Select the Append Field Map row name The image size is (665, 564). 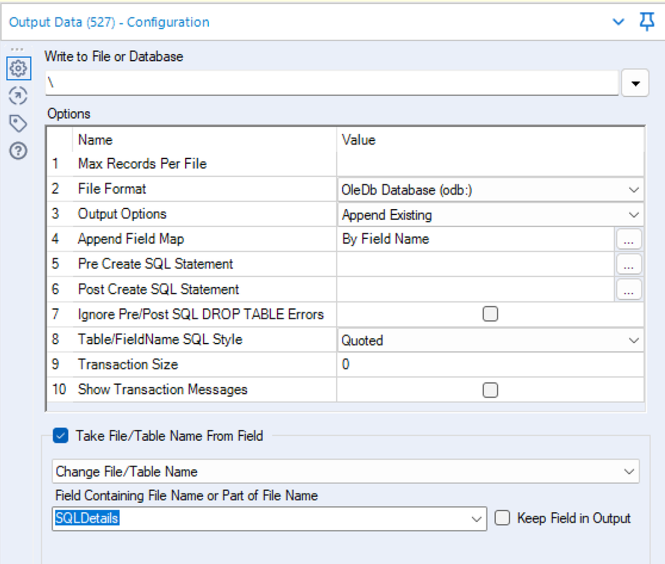pos(130,239)
